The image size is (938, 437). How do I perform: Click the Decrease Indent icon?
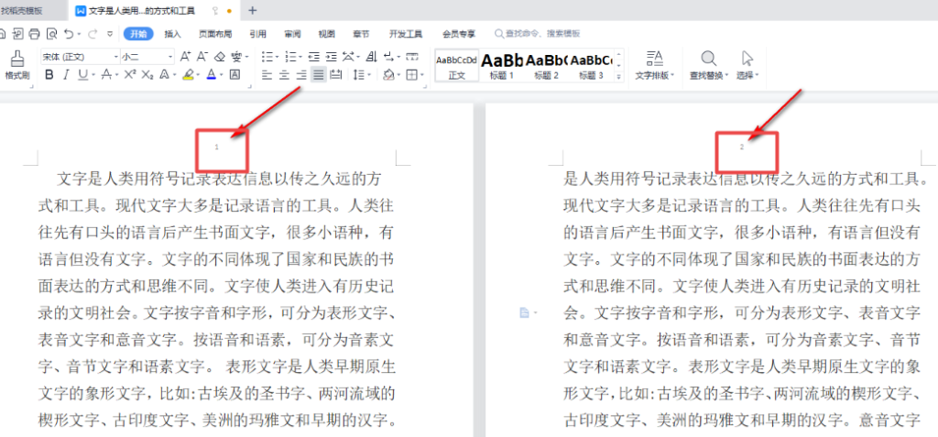click(313, 57)
